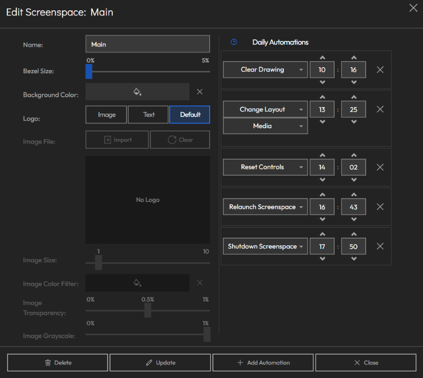
Task: Click Clear Drawing hour field showing 10
Action: 322,69
